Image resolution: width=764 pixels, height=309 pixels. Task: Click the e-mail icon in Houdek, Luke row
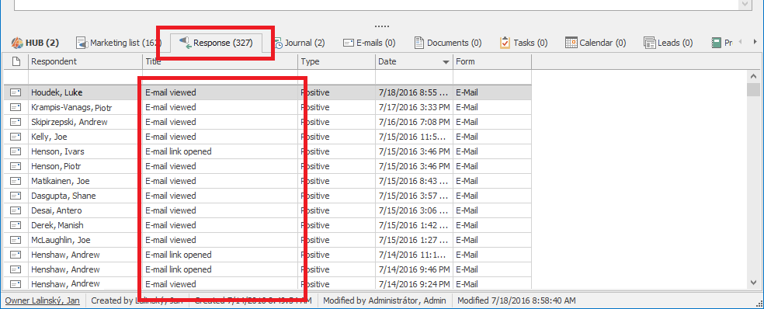pyautogui.click(x=16, y=92)
